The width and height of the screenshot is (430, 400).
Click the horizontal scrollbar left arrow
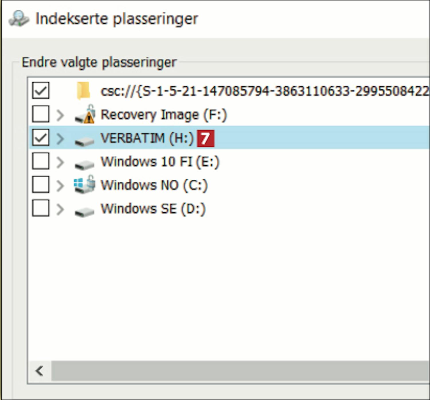(40, 371)
